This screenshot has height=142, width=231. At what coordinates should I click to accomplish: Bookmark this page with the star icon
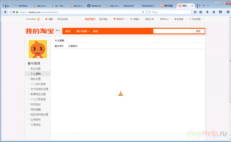click(x=195, y=12)
